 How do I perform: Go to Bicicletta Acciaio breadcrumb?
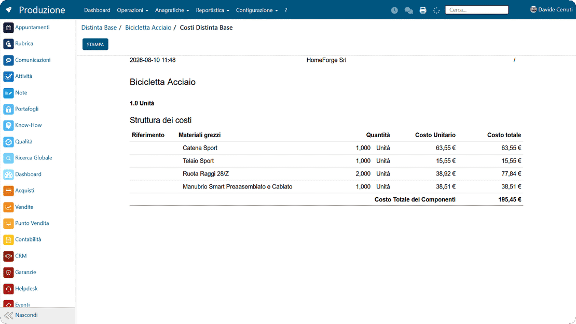pyautogui.click(x=148, y=28)
